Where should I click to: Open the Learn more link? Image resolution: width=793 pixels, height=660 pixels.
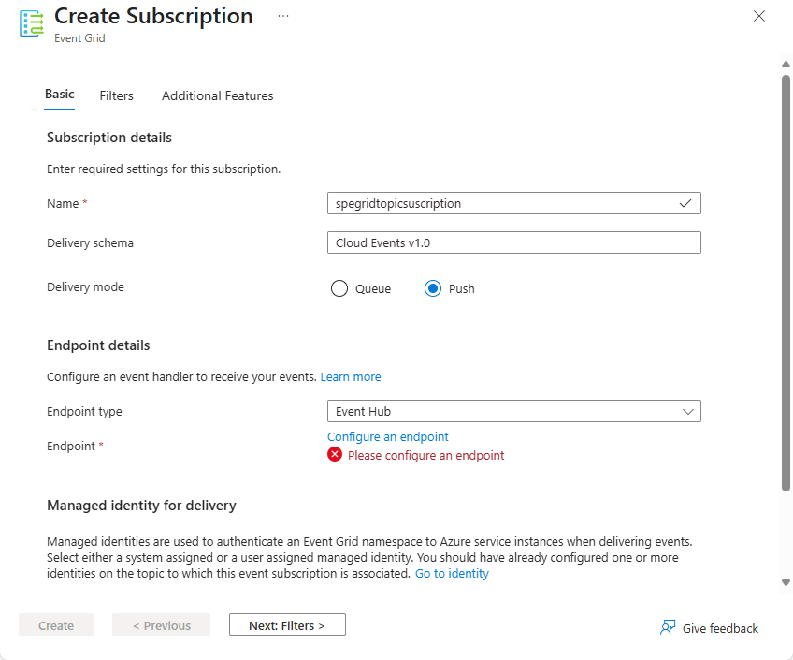[x=351, y=376]
